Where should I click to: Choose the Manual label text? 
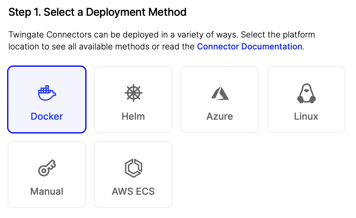point(47,191)
